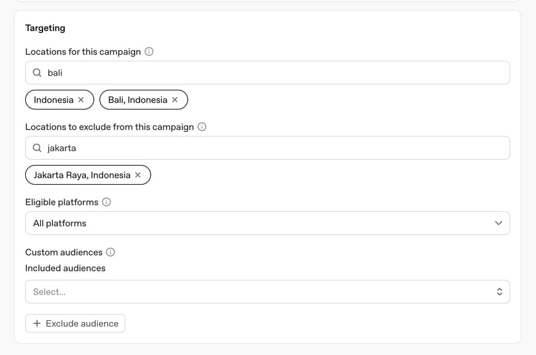This screenshot has width=536, height=355.
Task: Click info icon beside Locations to exclude label
Action: click(202, 127)
